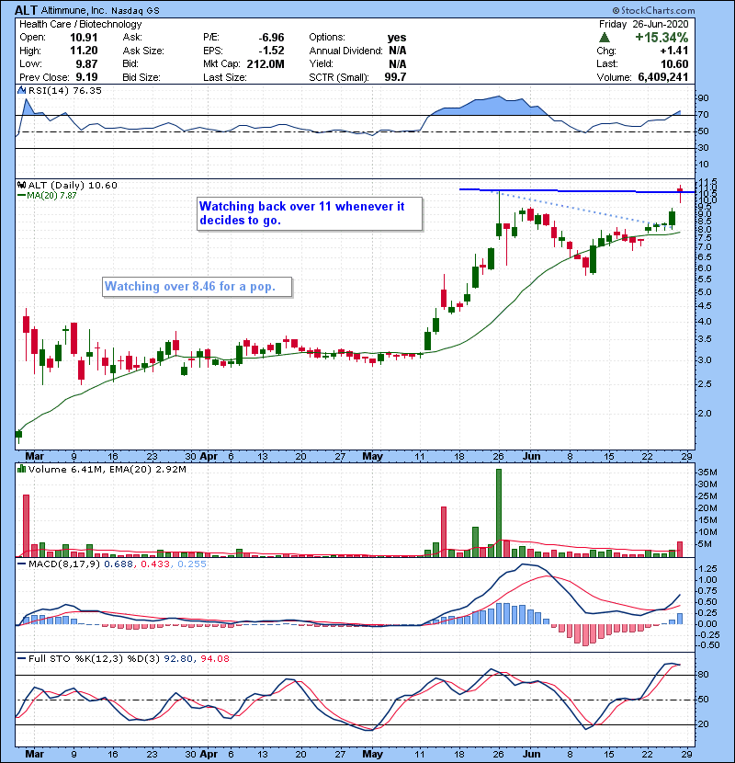Screen dimensions: 735x763
Task: Click the light blue MACD histogram value 0.255
Action: (x=192, y=564)
